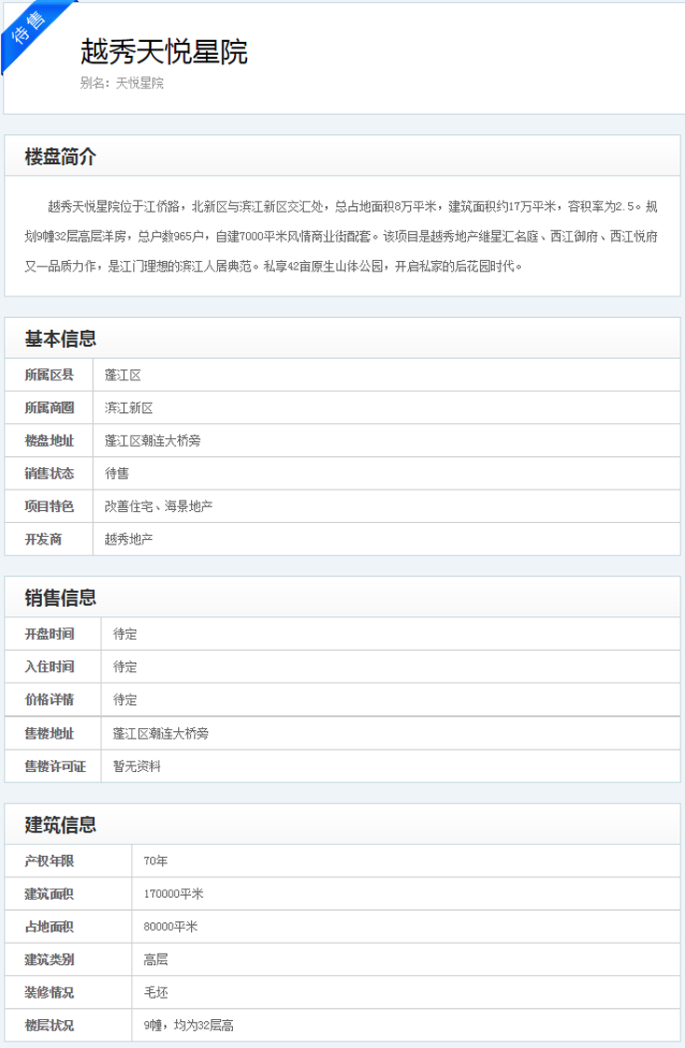Click the 开盘时间 row label
685x1048 pixels.
tap(48, 634)
